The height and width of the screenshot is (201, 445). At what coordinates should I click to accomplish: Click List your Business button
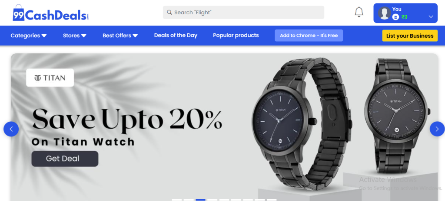[x=410, y=36]
